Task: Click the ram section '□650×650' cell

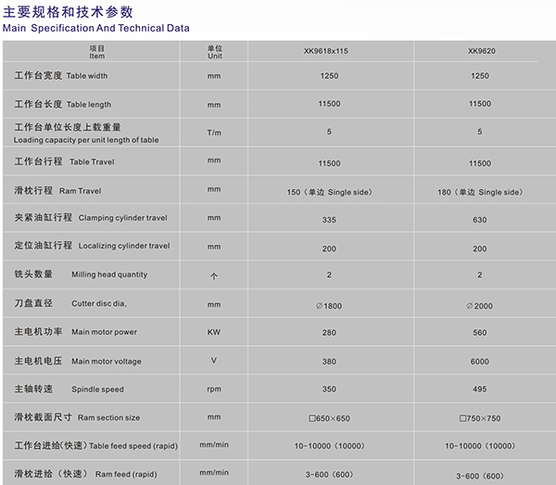Action: 329,418
